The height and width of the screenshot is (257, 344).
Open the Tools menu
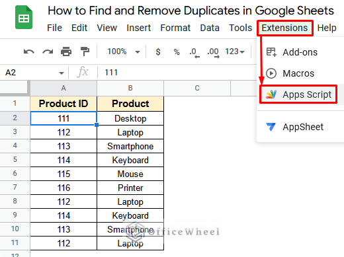(x=240, y=28)
